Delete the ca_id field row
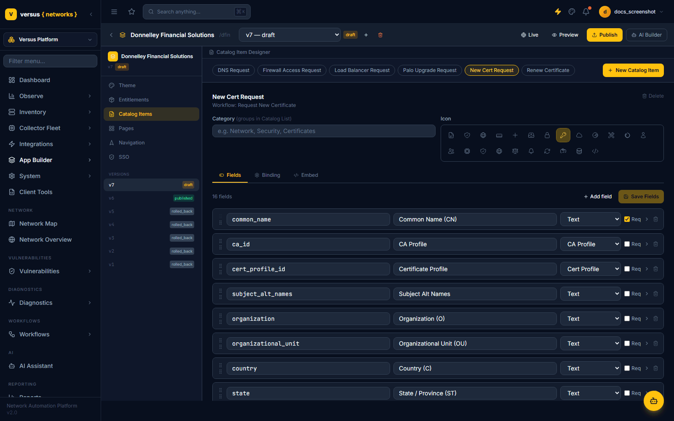674x421 pixels. tap(656, 244)
